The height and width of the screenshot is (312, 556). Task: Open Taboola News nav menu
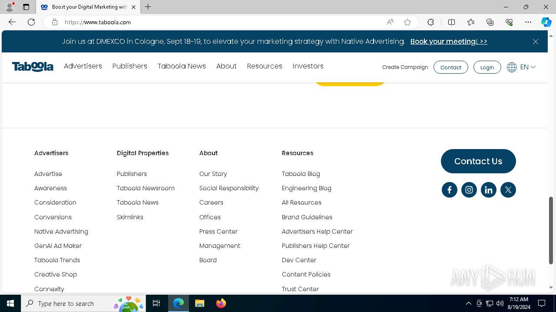click(x=182, y=66)
